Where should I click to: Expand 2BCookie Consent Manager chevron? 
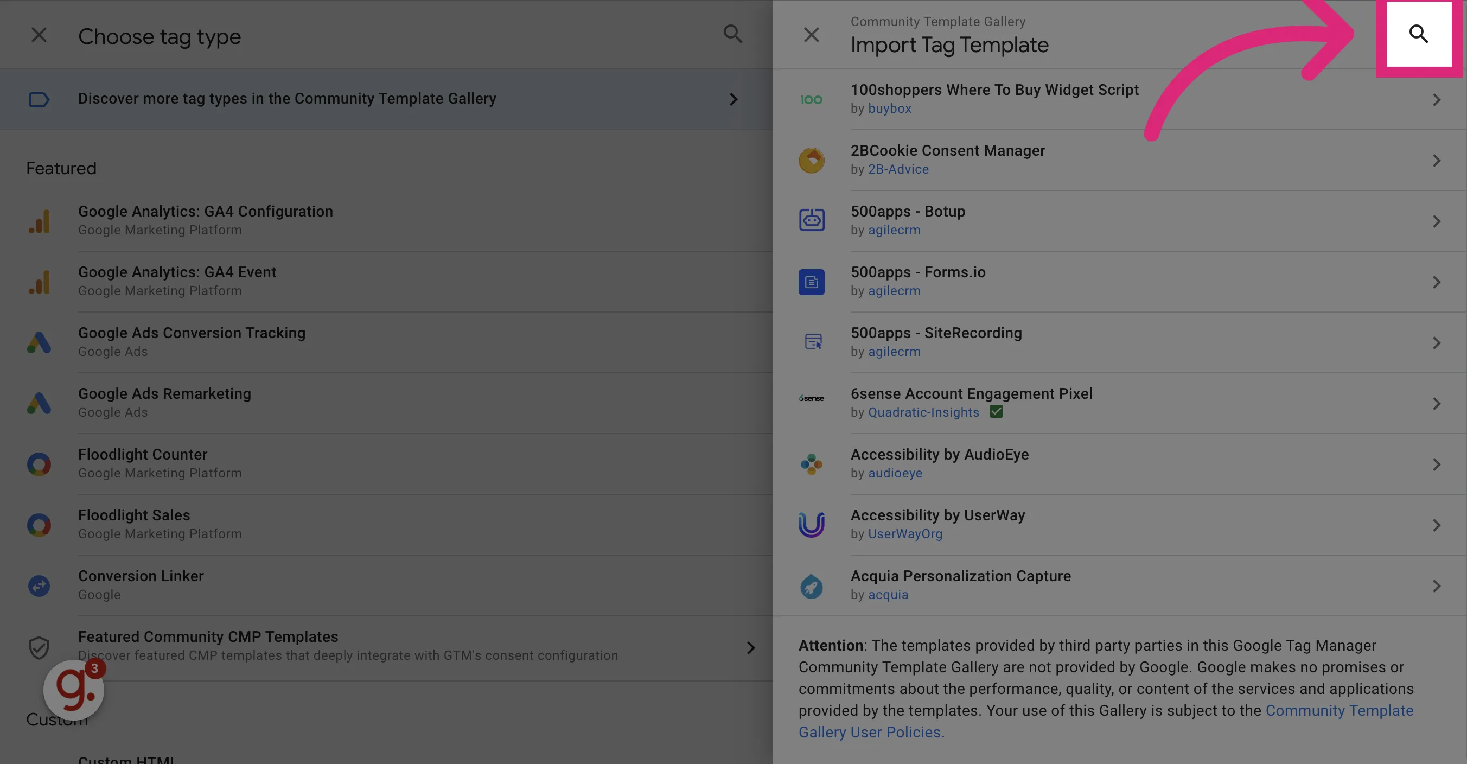click(1436, 161)
